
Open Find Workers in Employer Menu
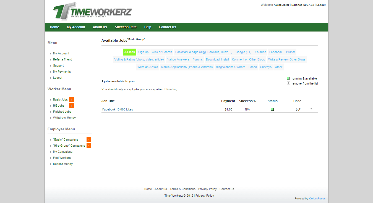pyautogui.click(x=62, y=158)
